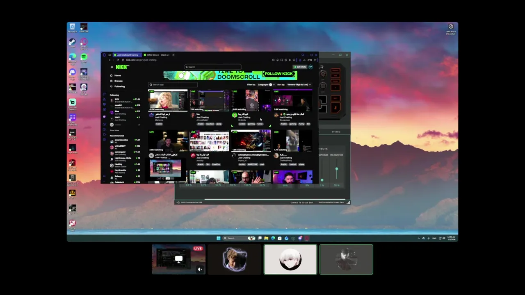
Task: Open the Kick profile avatar menu
Action: [x=310, y=67]
